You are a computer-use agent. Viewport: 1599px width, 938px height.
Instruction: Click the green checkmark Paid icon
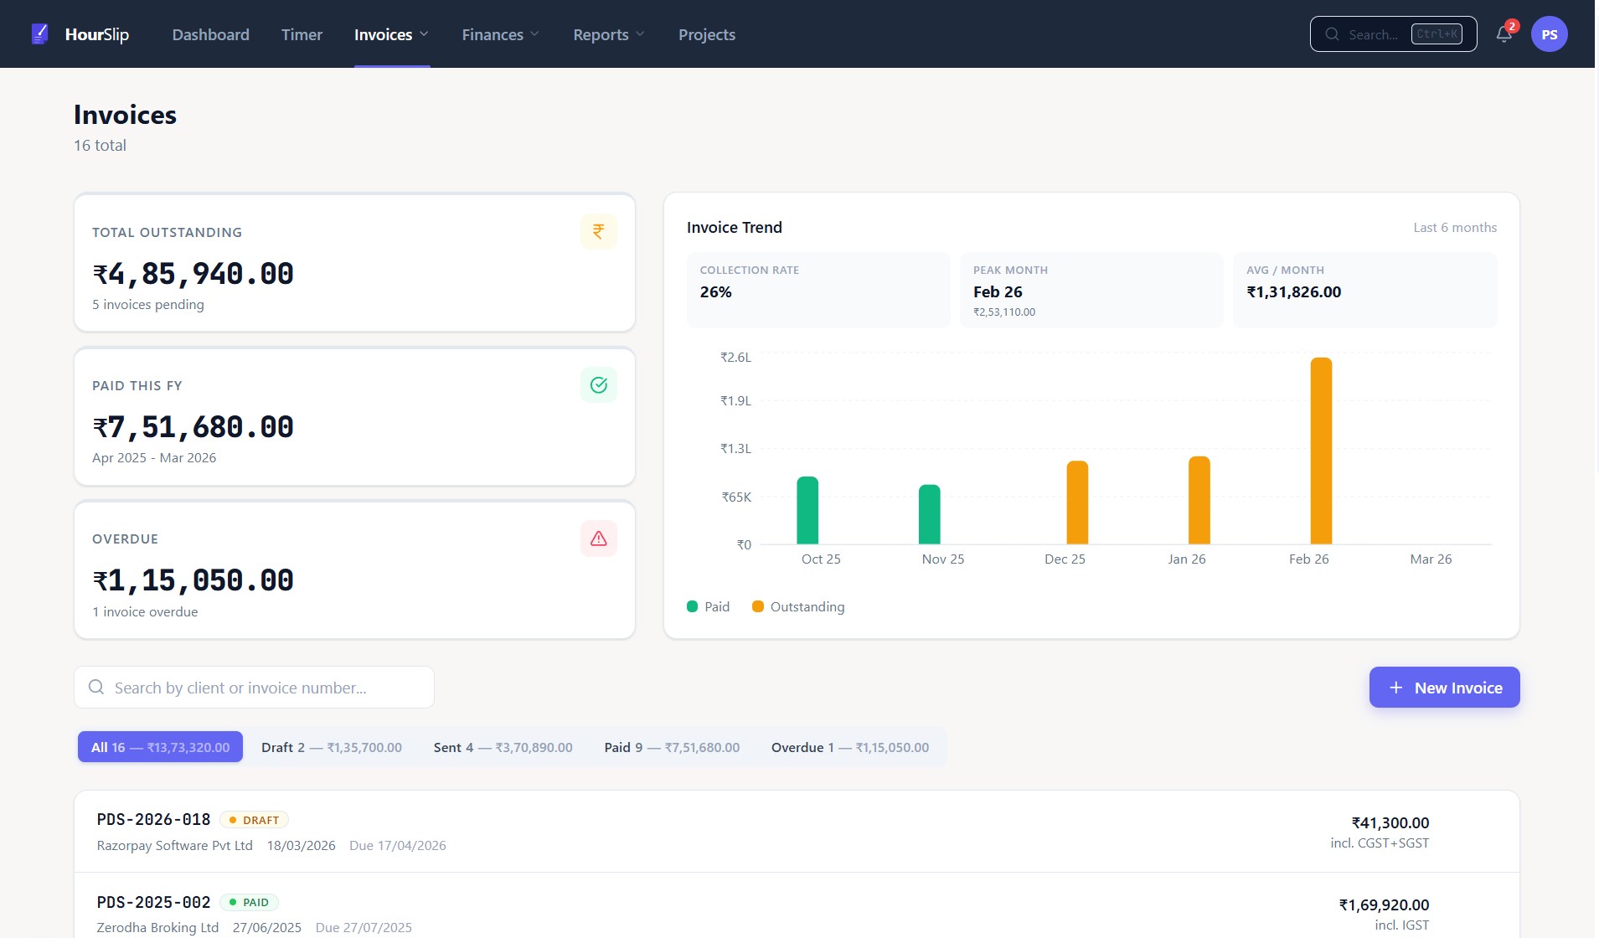[x=598, y=385]
